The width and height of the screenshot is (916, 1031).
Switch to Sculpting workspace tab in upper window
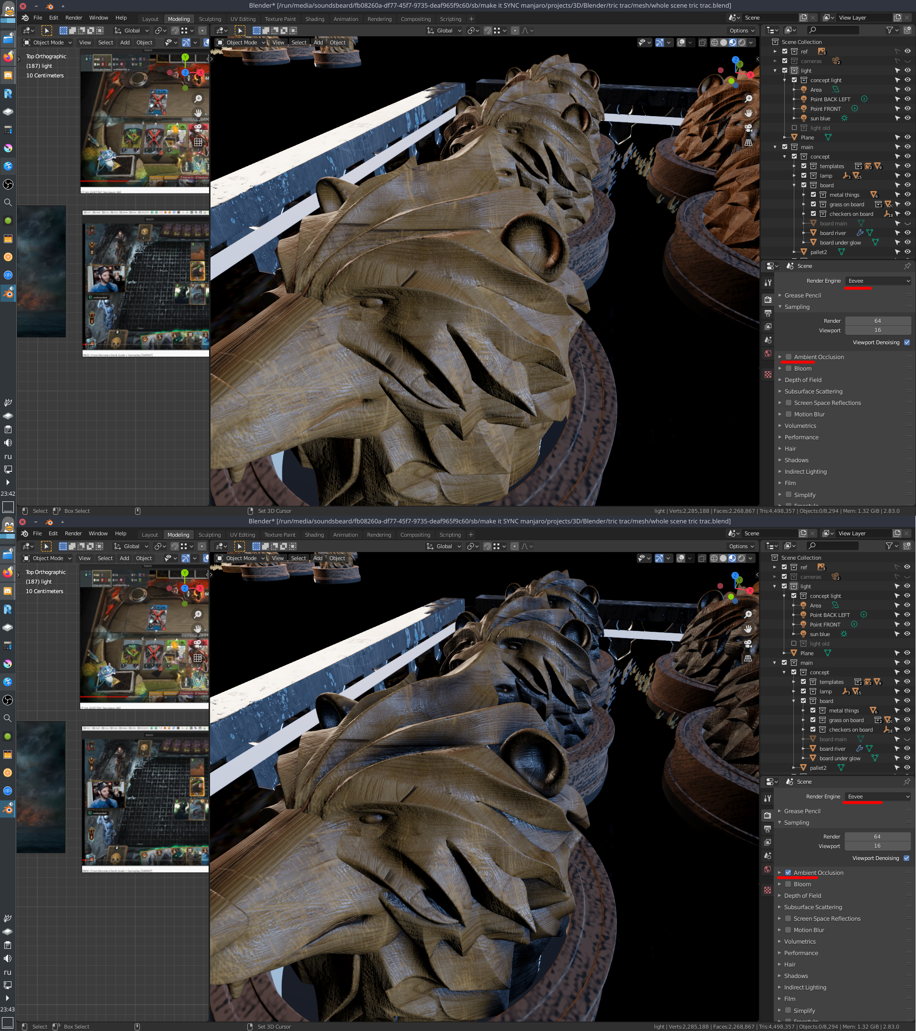[x=210, y=19]
